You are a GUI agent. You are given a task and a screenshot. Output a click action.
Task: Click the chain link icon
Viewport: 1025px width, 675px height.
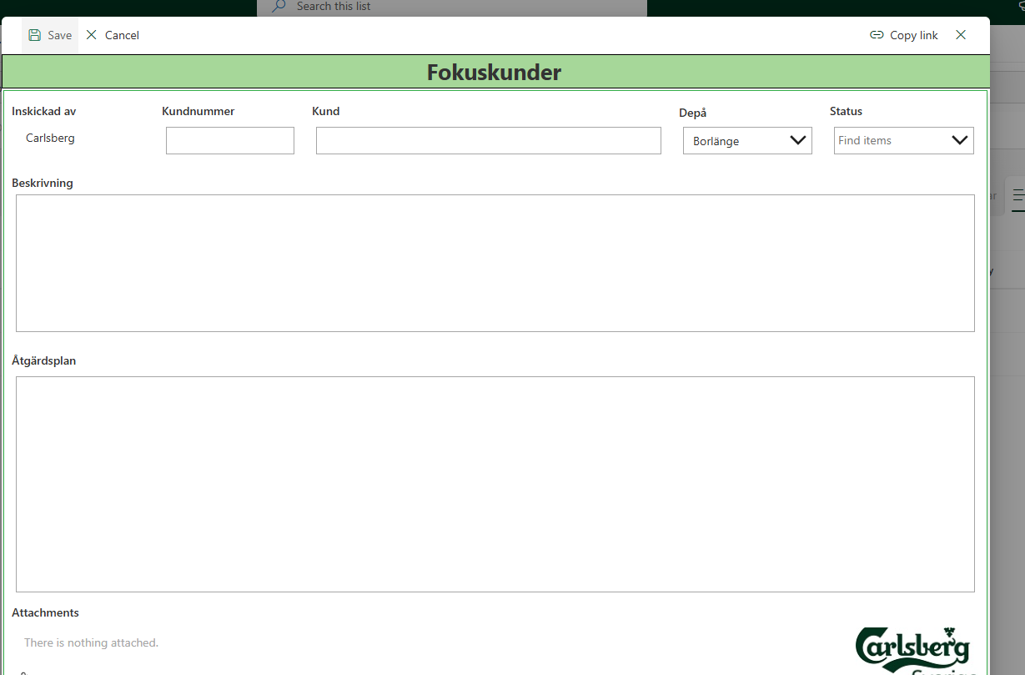pyautogui.click(x=877, y=35)
